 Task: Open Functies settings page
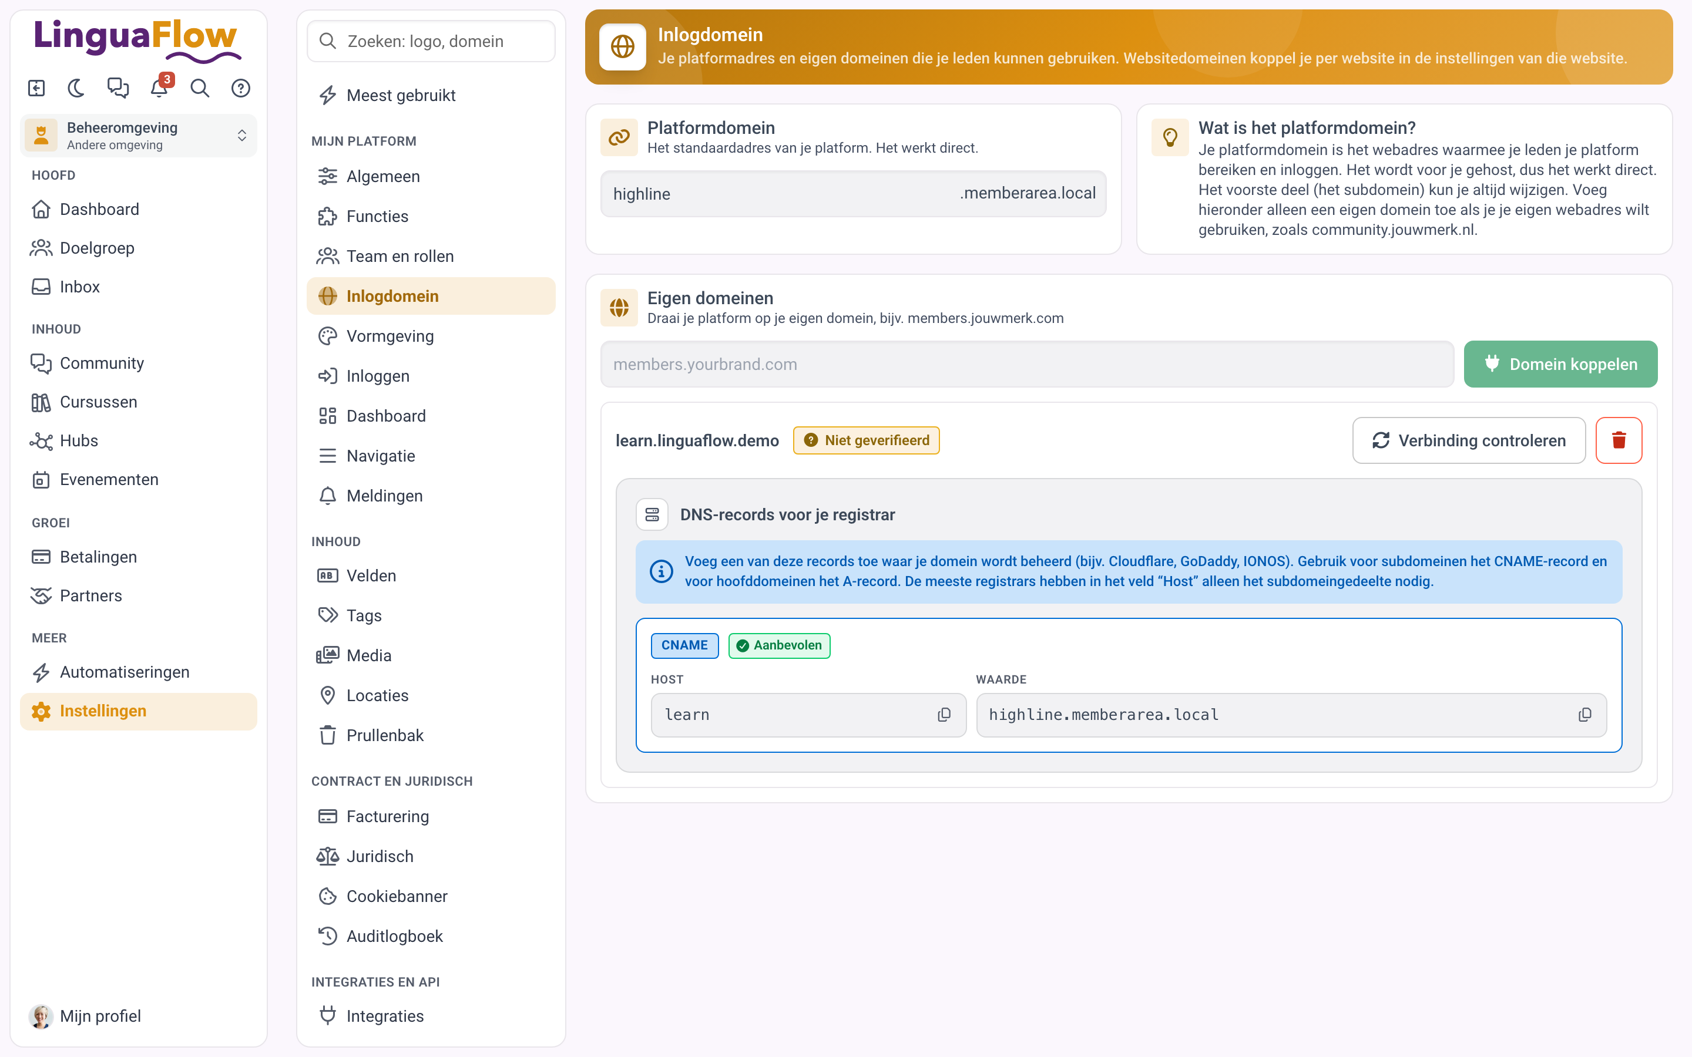[431, 216]
